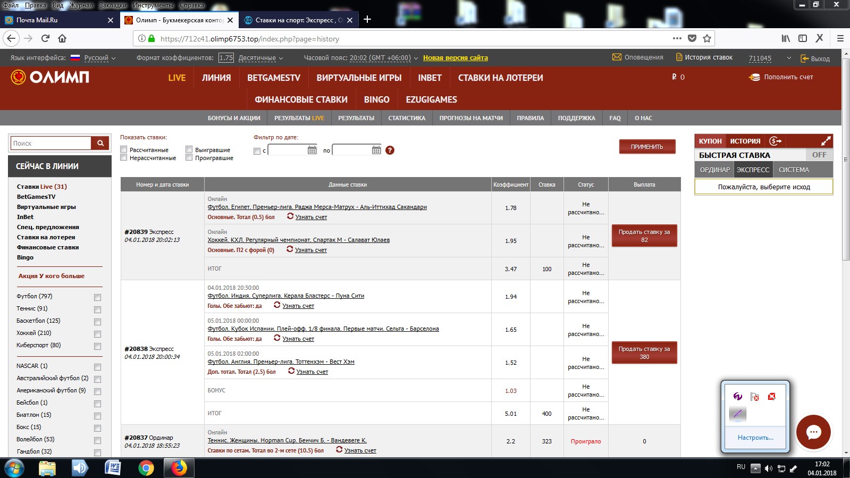Open page actions three dots menu
This screenshot has height=478, width=850.
(677, 38)
